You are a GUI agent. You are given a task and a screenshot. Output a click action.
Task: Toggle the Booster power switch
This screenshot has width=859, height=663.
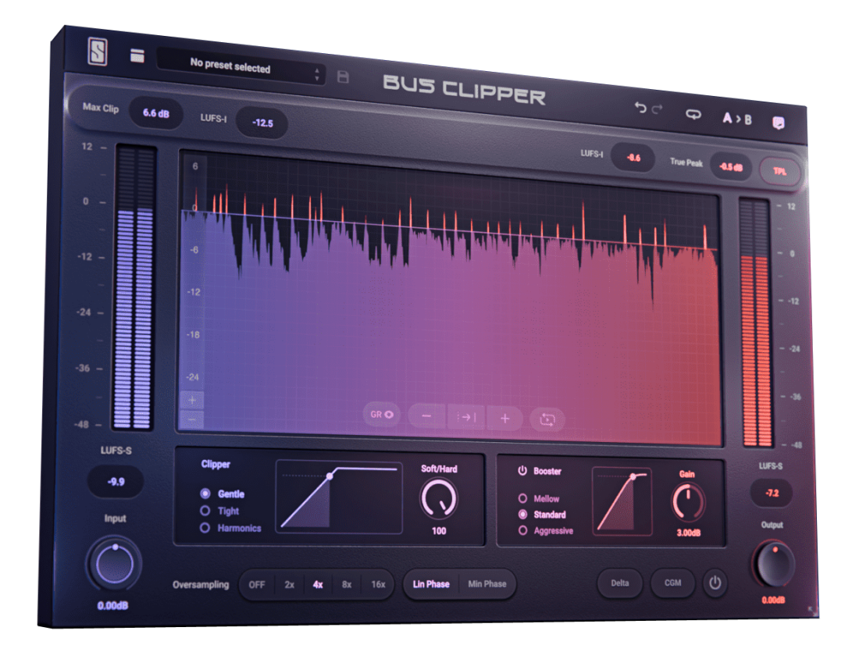[522, 471]
